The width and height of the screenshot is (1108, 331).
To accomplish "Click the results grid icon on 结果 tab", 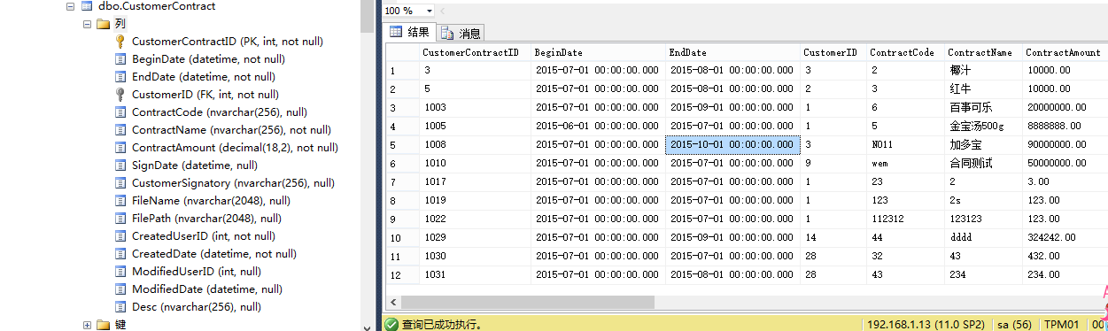I will [396, 33].
